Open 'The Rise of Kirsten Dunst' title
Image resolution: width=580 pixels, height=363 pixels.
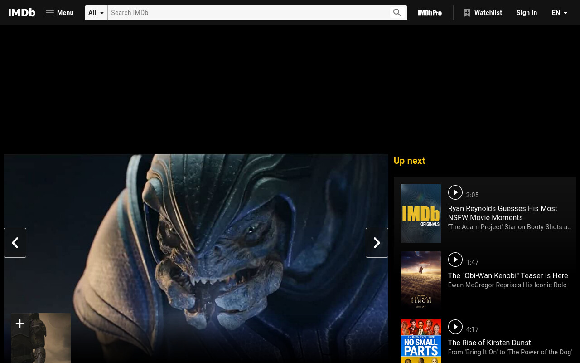coord(489,343)
